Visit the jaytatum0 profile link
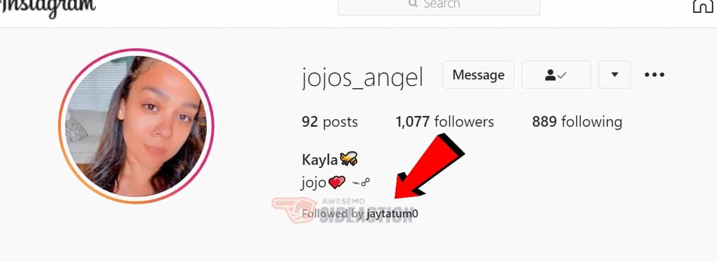The width and height of the screenshot is (717, 262). pos(392,214)
